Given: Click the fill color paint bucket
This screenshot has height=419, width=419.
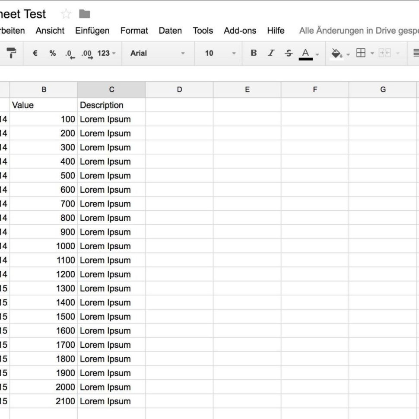Looking at the screenshot, I should 336,54.
